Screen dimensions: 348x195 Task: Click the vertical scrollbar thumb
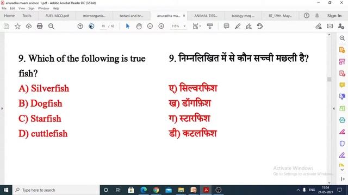(x=329, y=79)
